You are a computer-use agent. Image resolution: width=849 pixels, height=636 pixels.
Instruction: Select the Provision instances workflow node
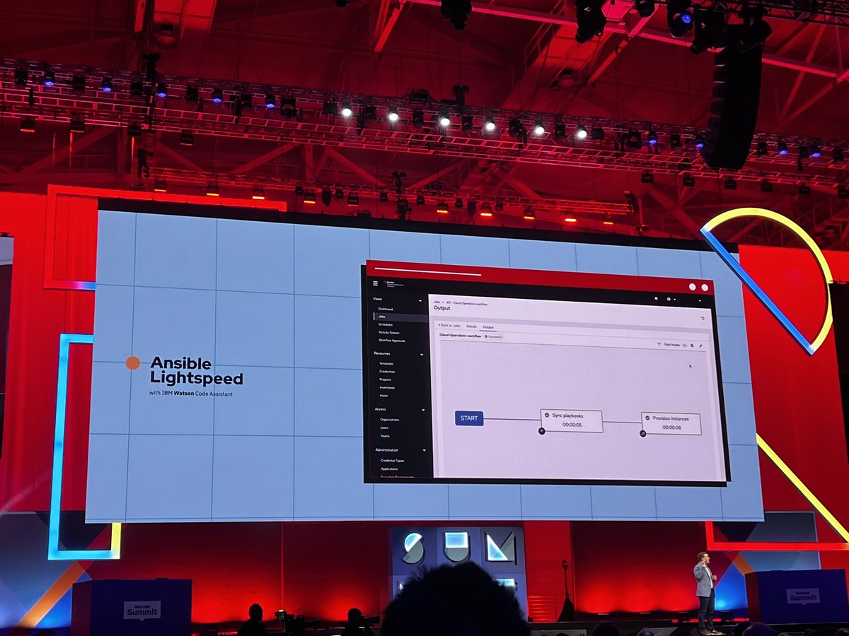tap(671, 424)
